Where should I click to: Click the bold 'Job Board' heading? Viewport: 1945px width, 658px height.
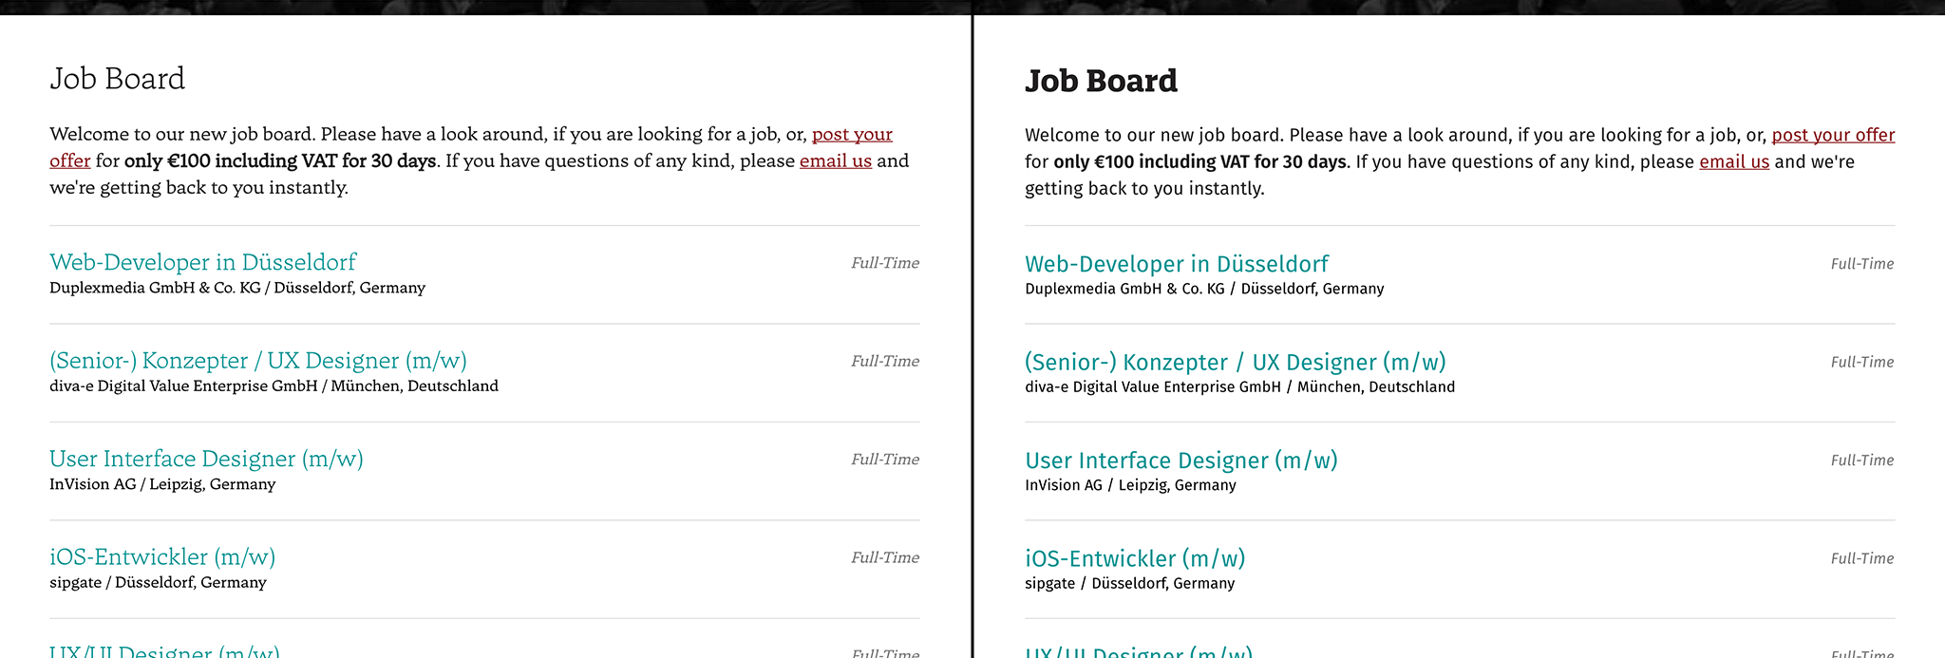[1101, 82]
